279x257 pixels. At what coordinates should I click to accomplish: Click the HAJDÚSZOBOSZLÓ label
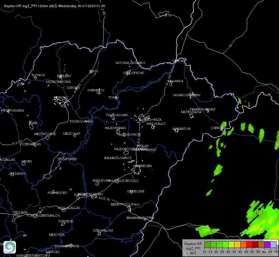click(124, 181)
